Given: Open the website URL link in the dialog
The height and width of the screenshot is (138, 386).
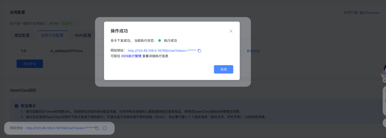Looking at the screenshot, I should [162, 51].
